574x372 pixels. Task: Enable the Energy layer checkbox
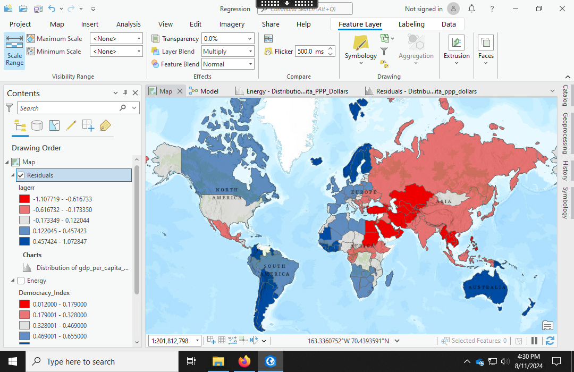pyautogui.click(x=21, y=281)
